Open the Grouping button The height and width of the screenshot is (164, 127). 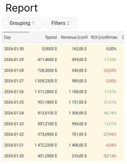pyautogui.click(x=22, y=23)
